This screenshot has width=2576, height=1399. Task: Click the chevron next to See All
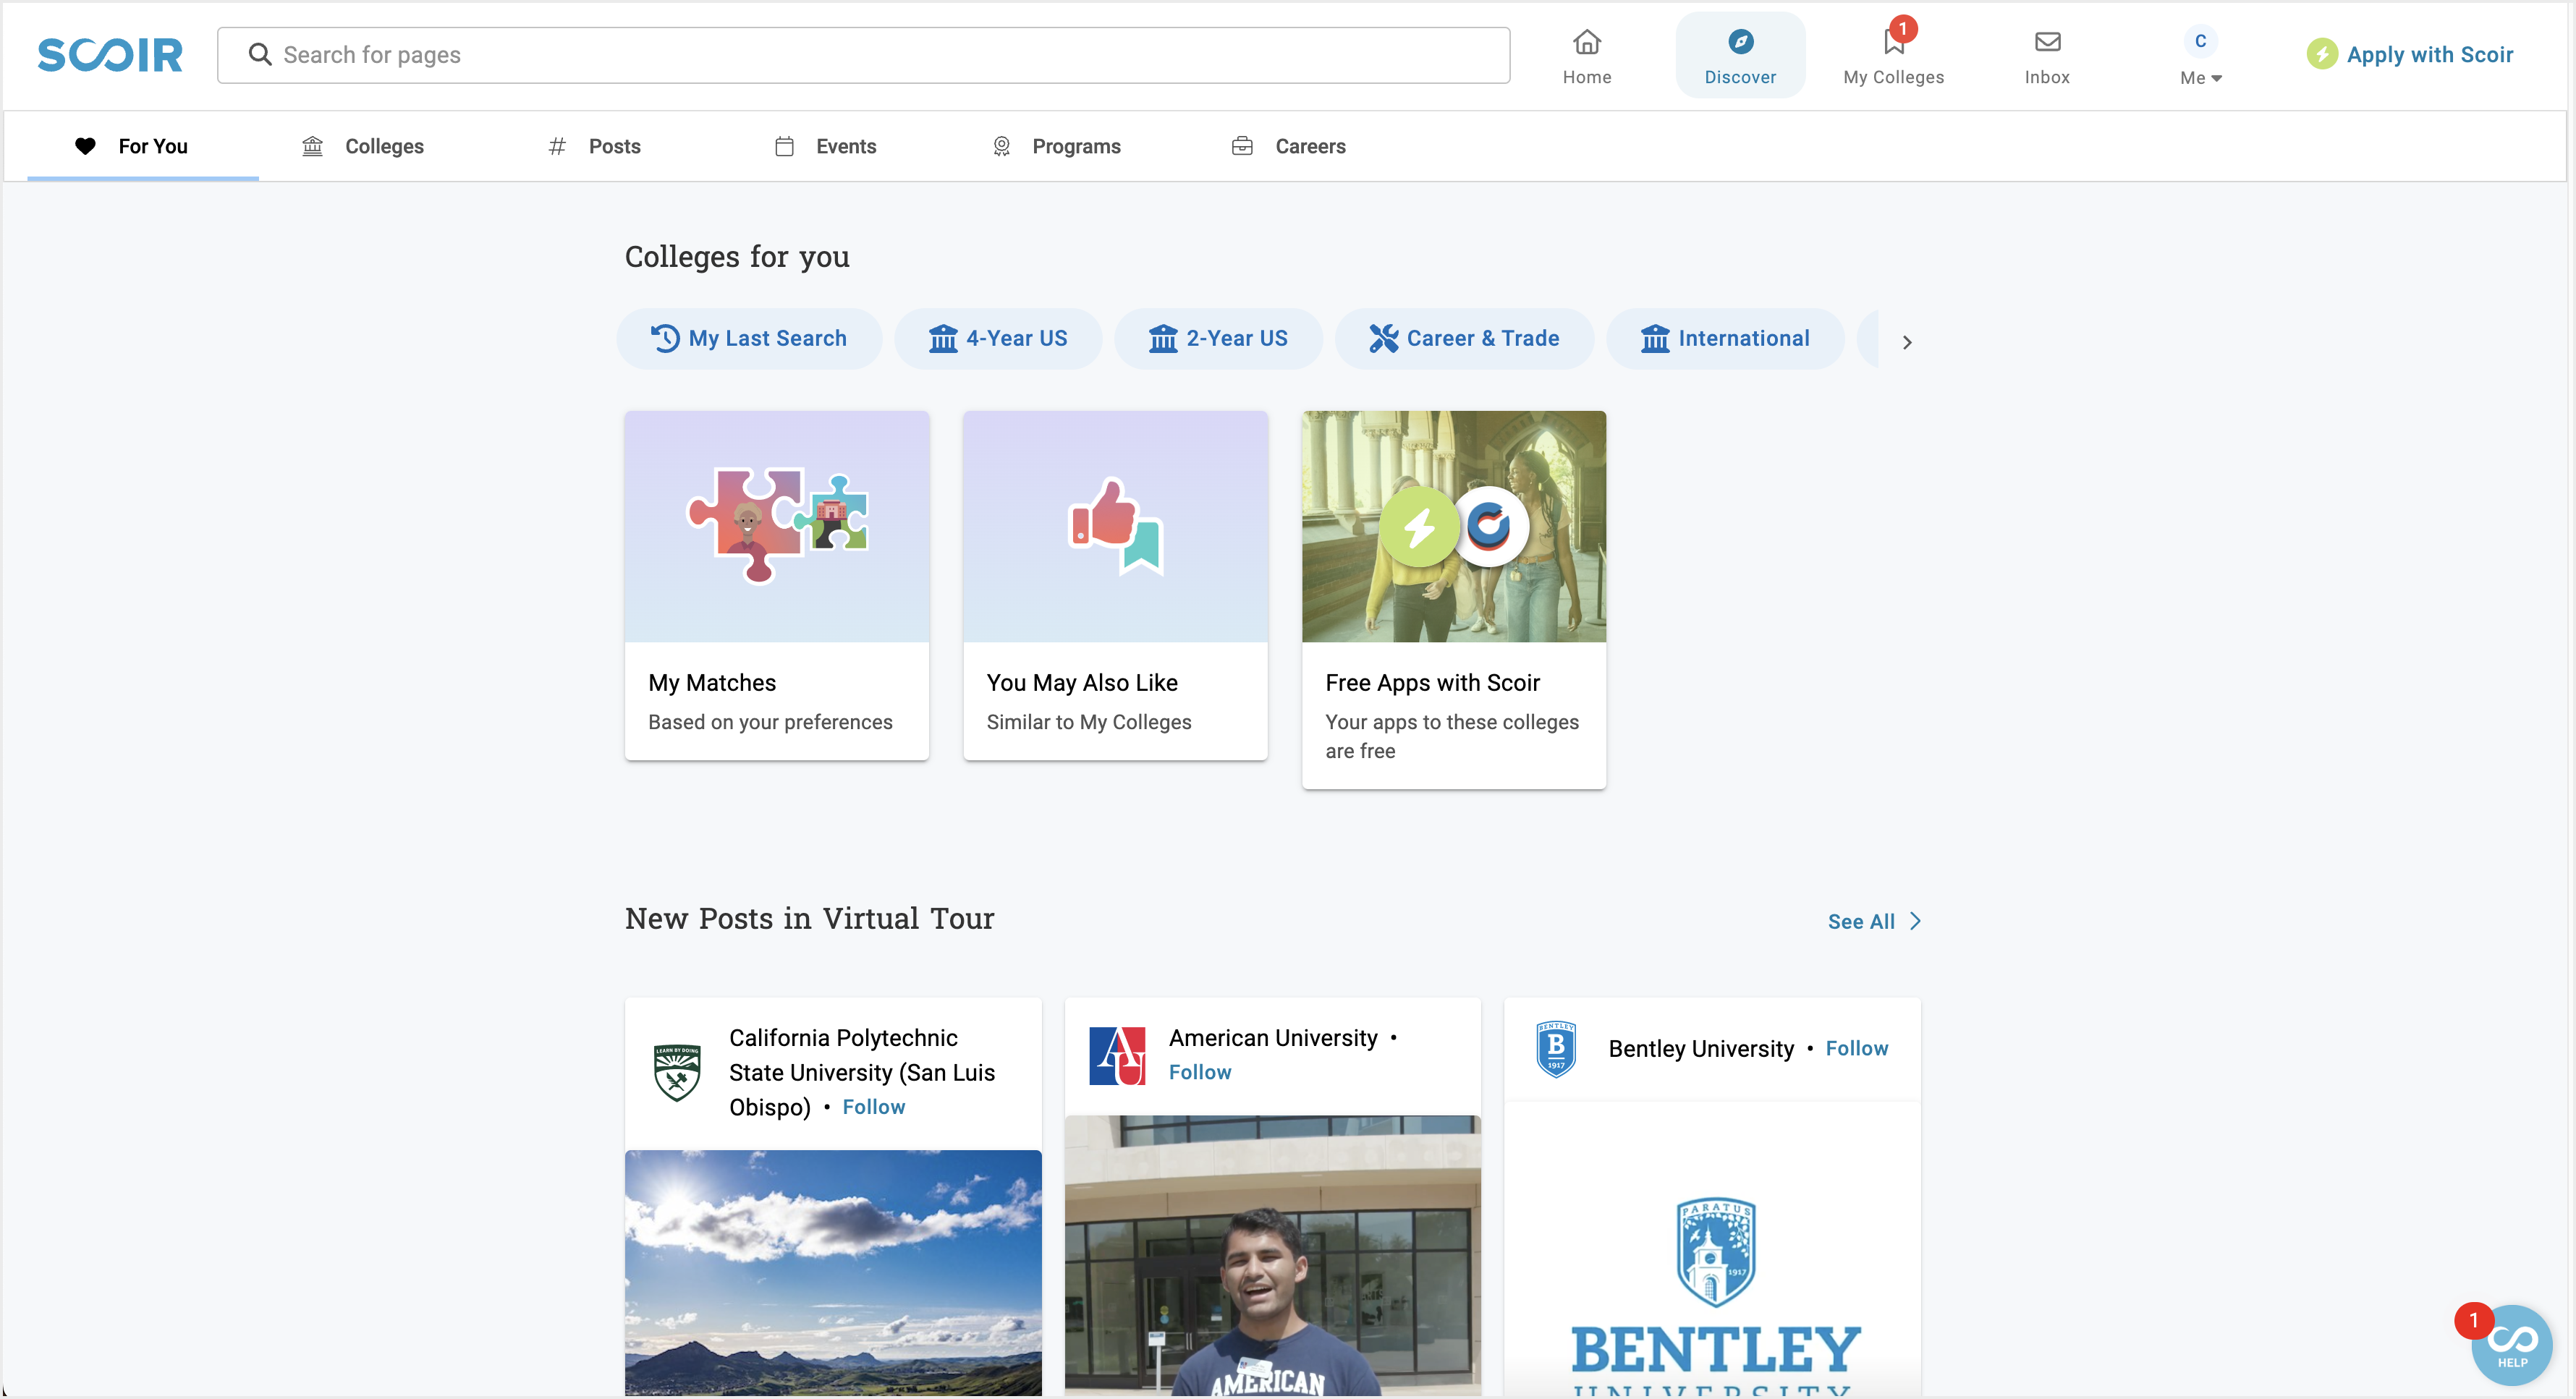(x=1915, y=921)
